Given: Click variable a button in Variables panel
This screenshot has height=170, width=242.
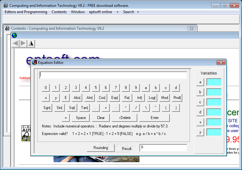Looking at the screenshot, I should click(x=200, y=82).
